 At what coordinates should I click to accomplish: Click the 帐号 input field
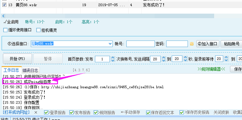point(141,44)
